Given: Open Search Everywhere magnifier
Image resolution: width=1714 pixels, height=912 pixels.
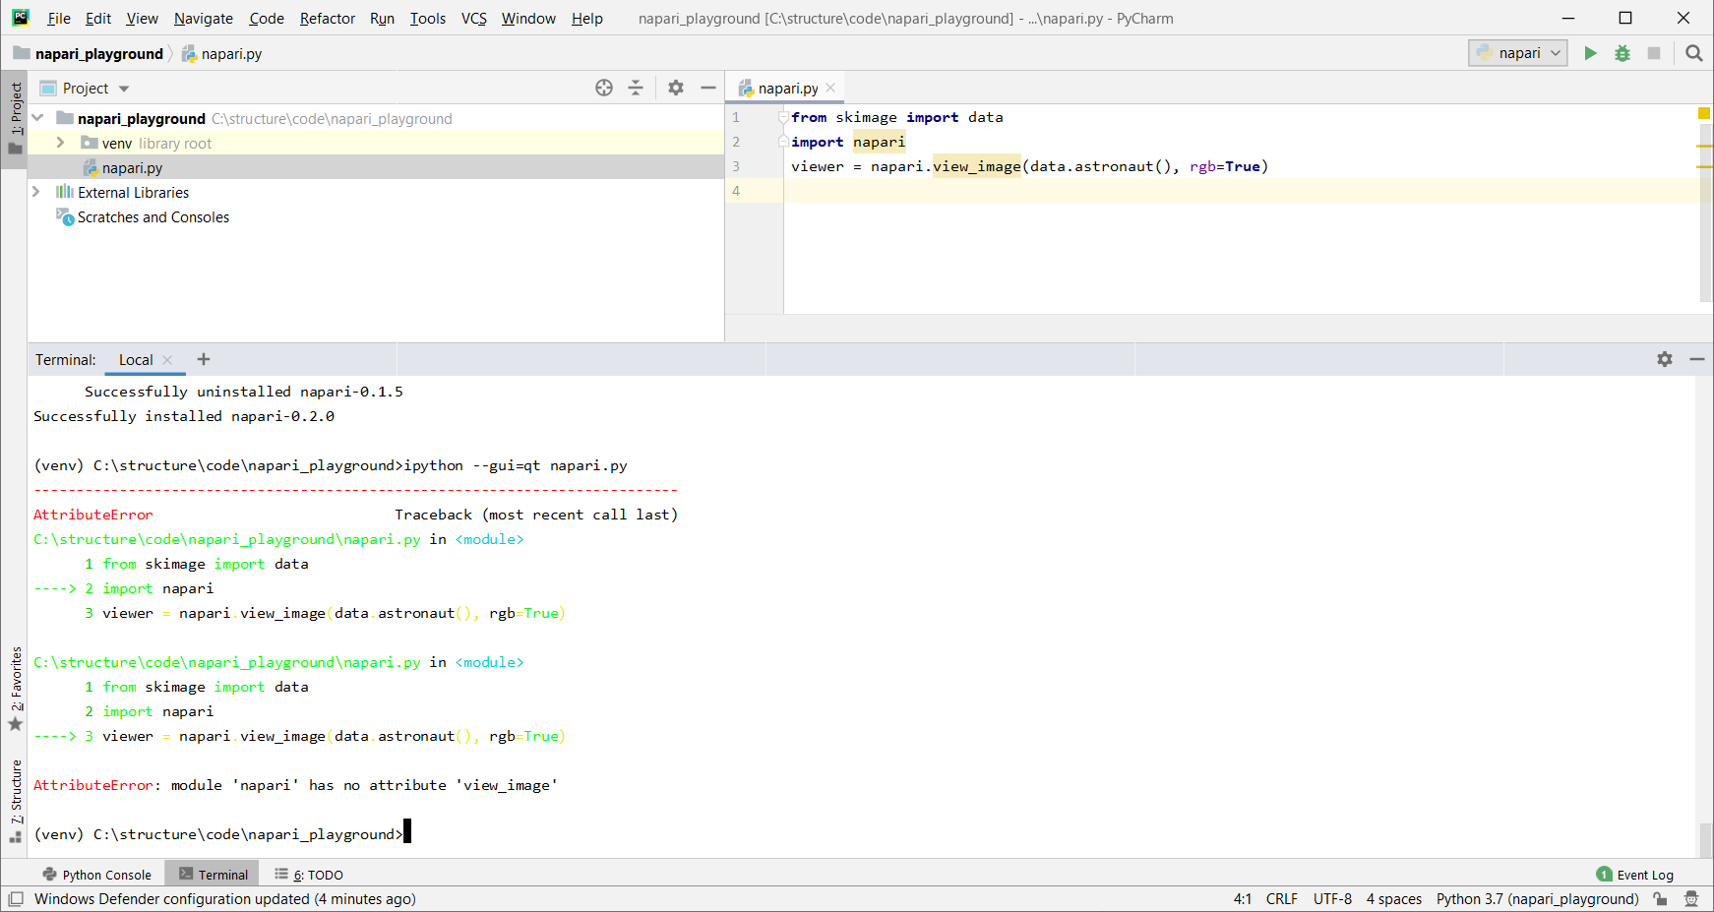Looking at the screenshot, I should pos(1693,53).
